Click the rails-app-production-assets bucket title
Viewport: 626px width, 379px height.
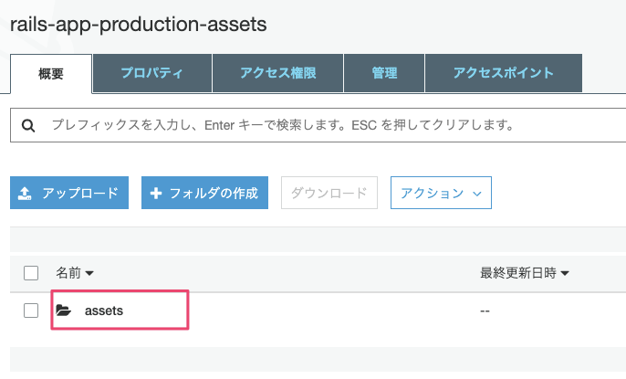point(138,25)
